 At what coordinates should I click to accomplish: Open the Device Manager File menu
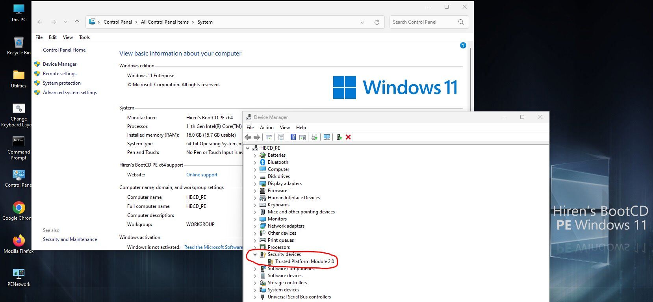tap(250, 128)
